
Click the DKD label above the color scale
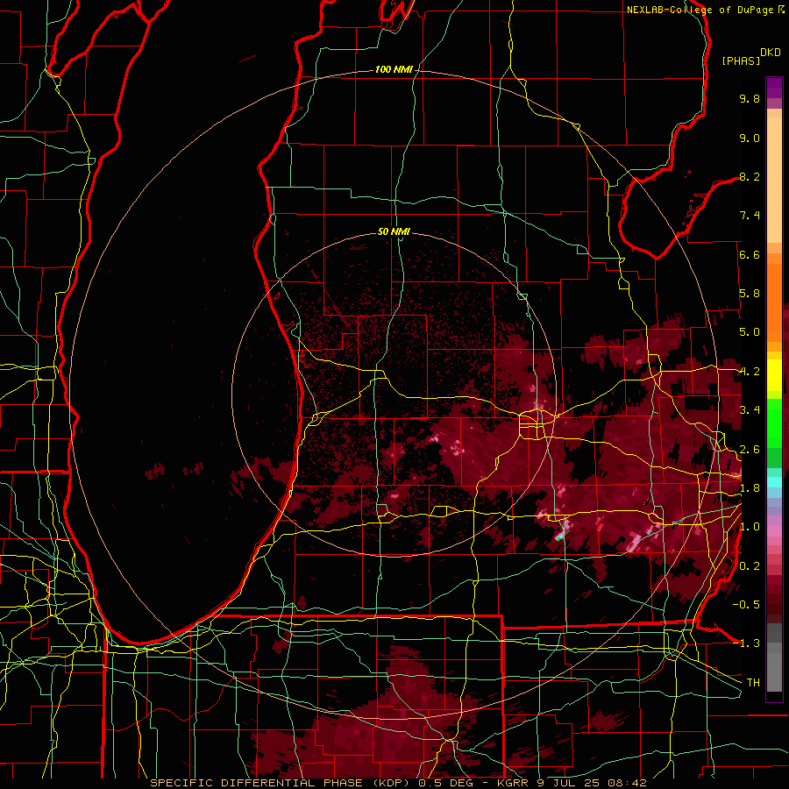tap(771, 53)
